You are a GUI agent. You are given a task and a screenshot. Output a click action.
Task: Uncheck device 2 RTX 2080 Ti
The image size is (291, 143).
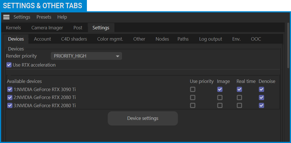[x=10, y=98]
